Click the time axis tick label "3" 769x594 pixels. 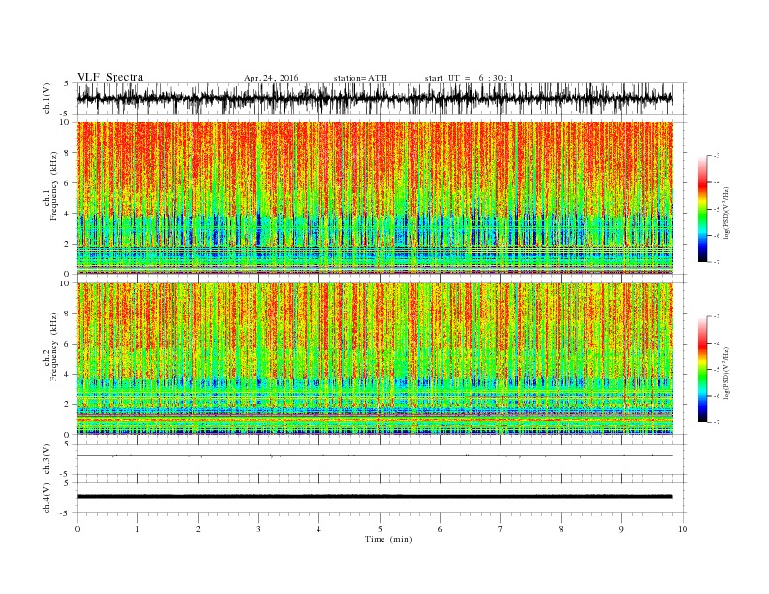[x=258, y=529]
